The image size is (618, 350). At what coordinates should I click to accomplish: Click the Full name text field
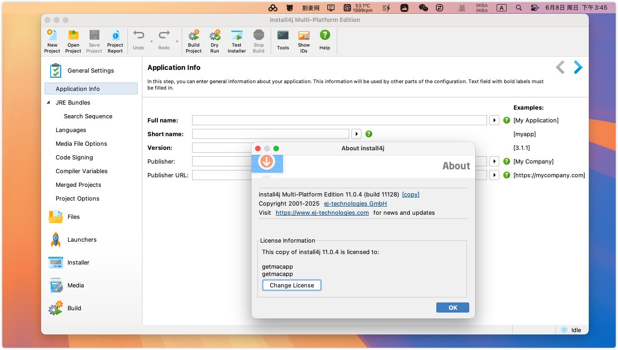tap(339, 121)
